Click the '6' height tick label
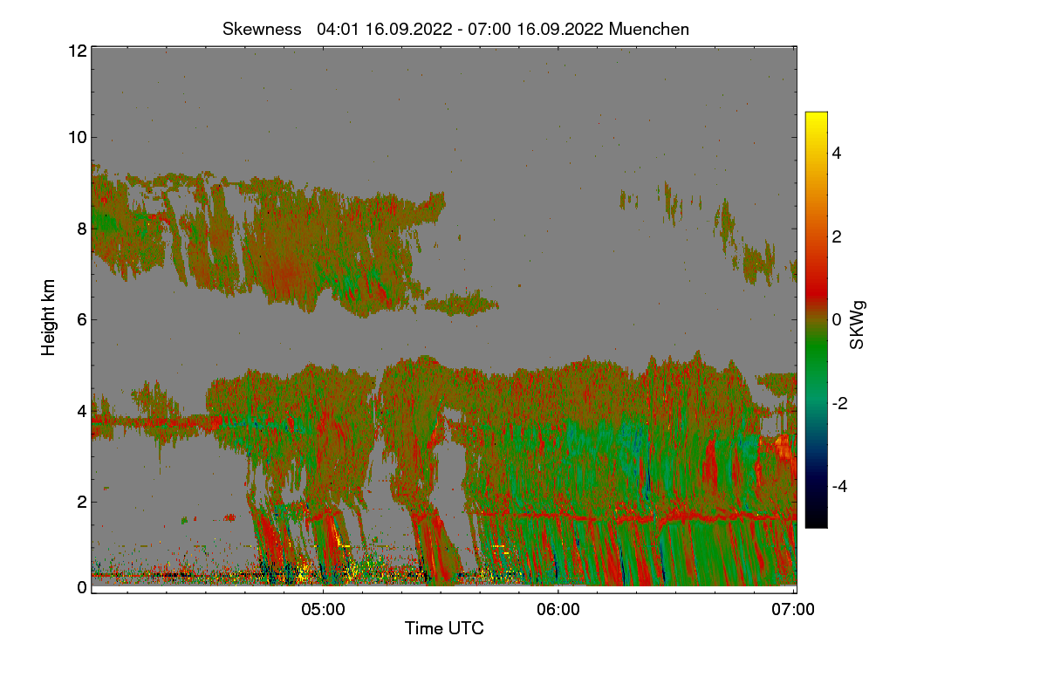1047x698 pixels. (82, 319)
